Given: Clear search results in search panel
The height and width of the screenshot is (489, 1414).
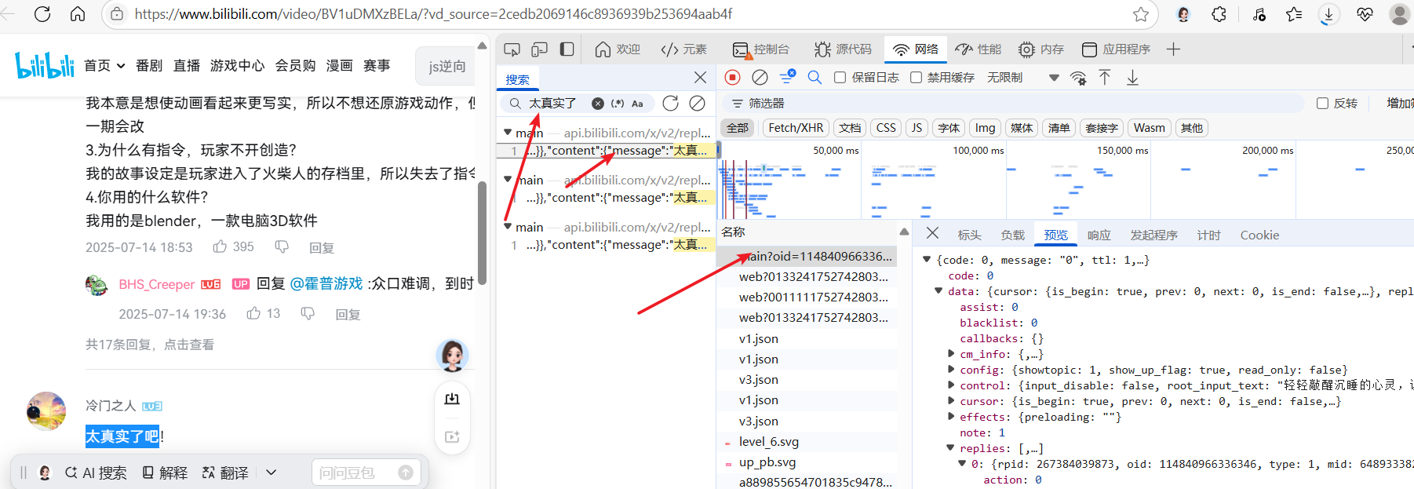Looking at the screenshot, I should pos(697,103).
